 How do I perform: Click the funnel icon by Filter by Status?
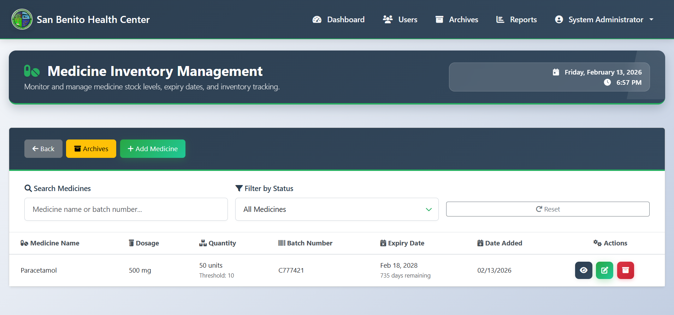click(239, 188)
